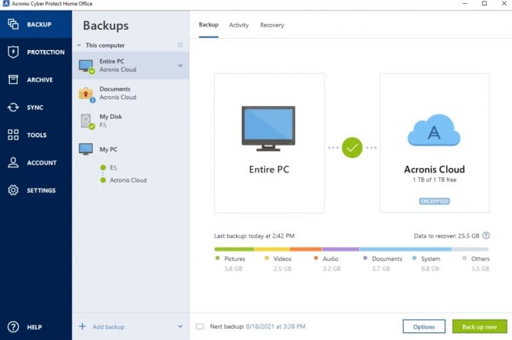Select the Entire PC monitor icon in backup list
The height and width of the screenshot is (340, 512).
point(87,66)
